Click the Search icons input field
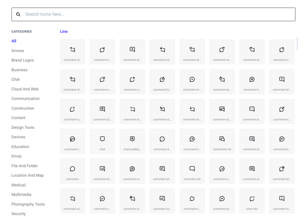The height and width of the screenshot is (217, 306). pyautogui.click(x=158, y=14)
